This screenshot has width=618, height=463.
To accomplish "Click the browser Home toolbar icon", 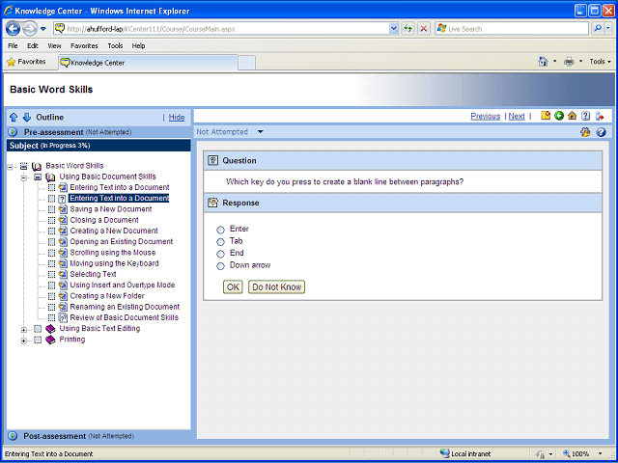I will [x=544, y=62].
